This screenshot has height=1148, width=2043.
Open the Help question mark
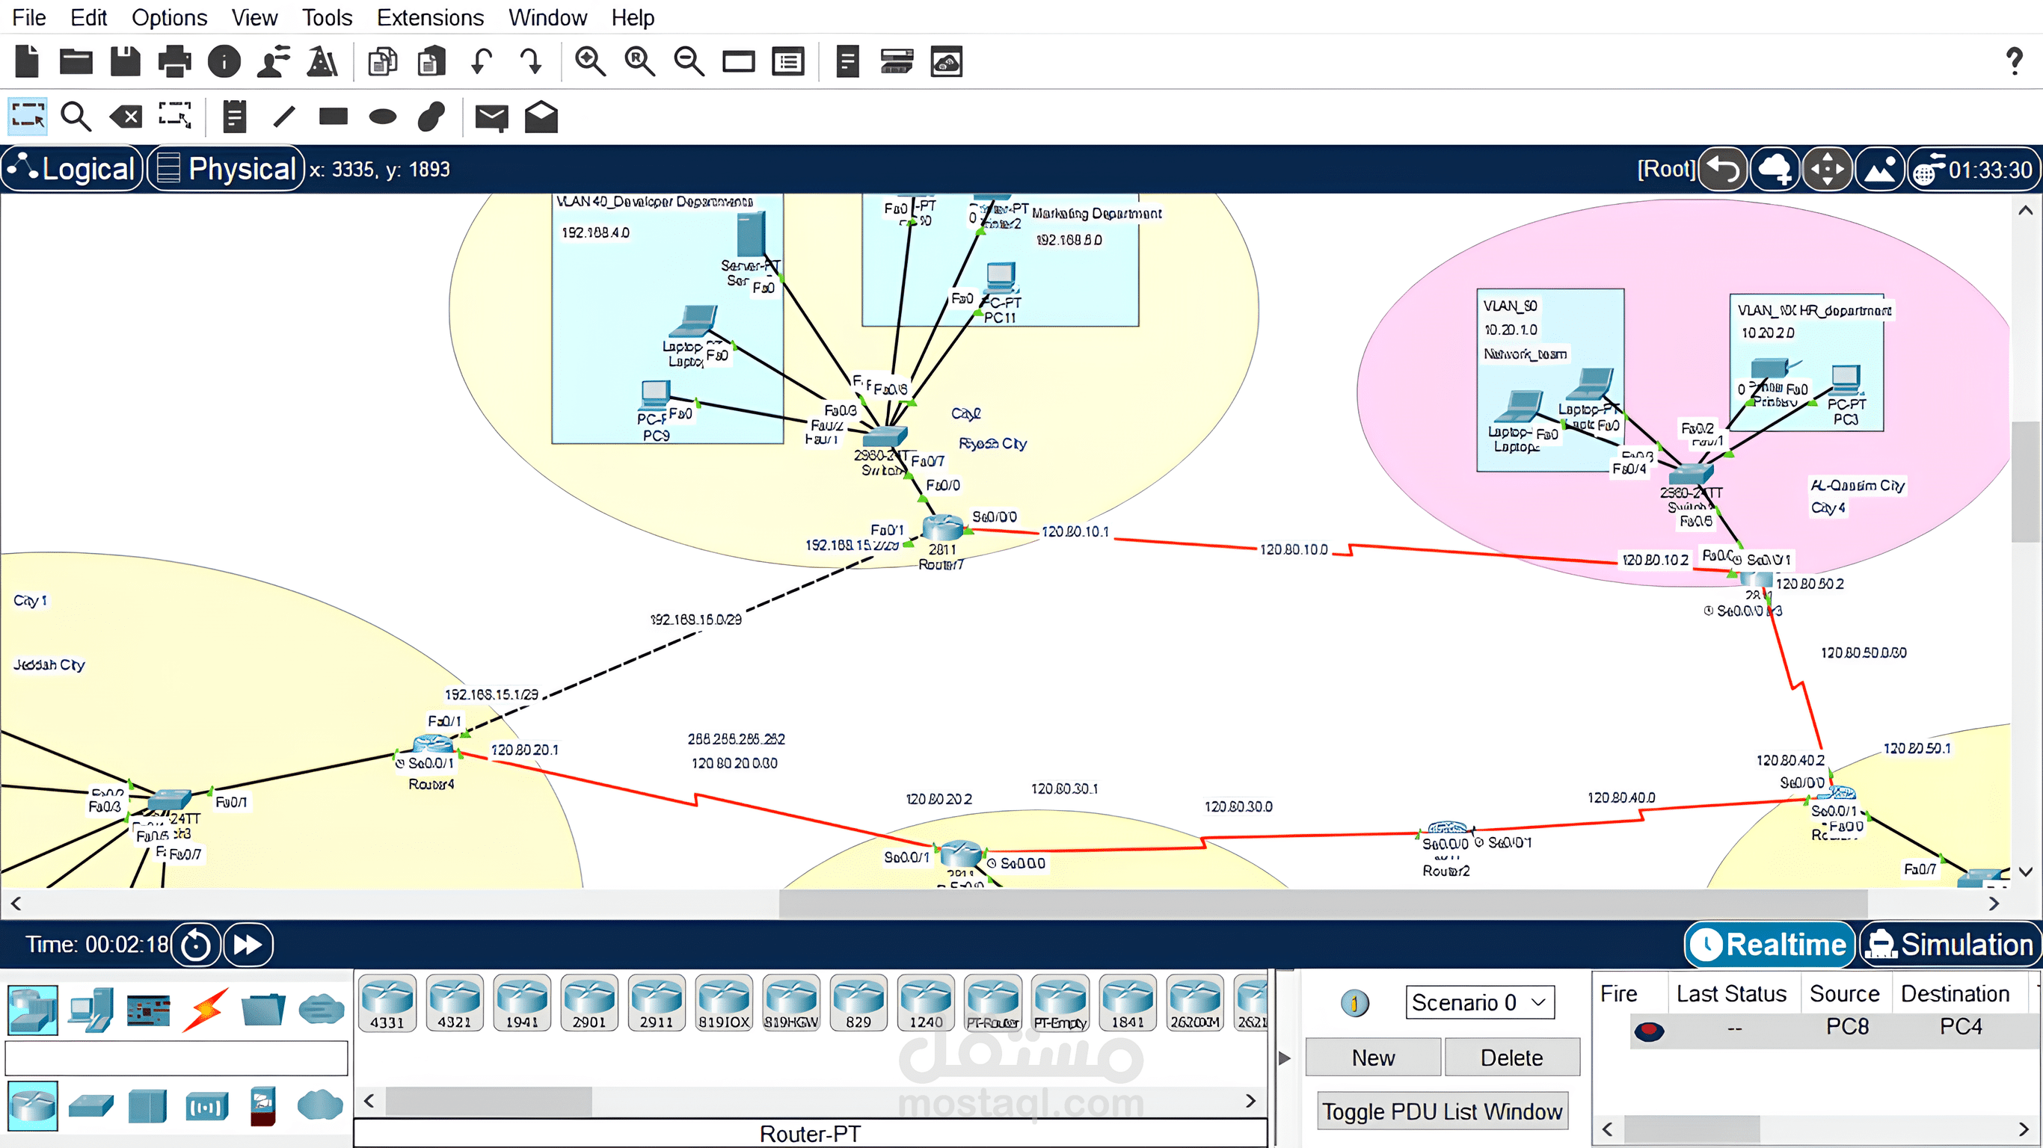pos(2015,61)
